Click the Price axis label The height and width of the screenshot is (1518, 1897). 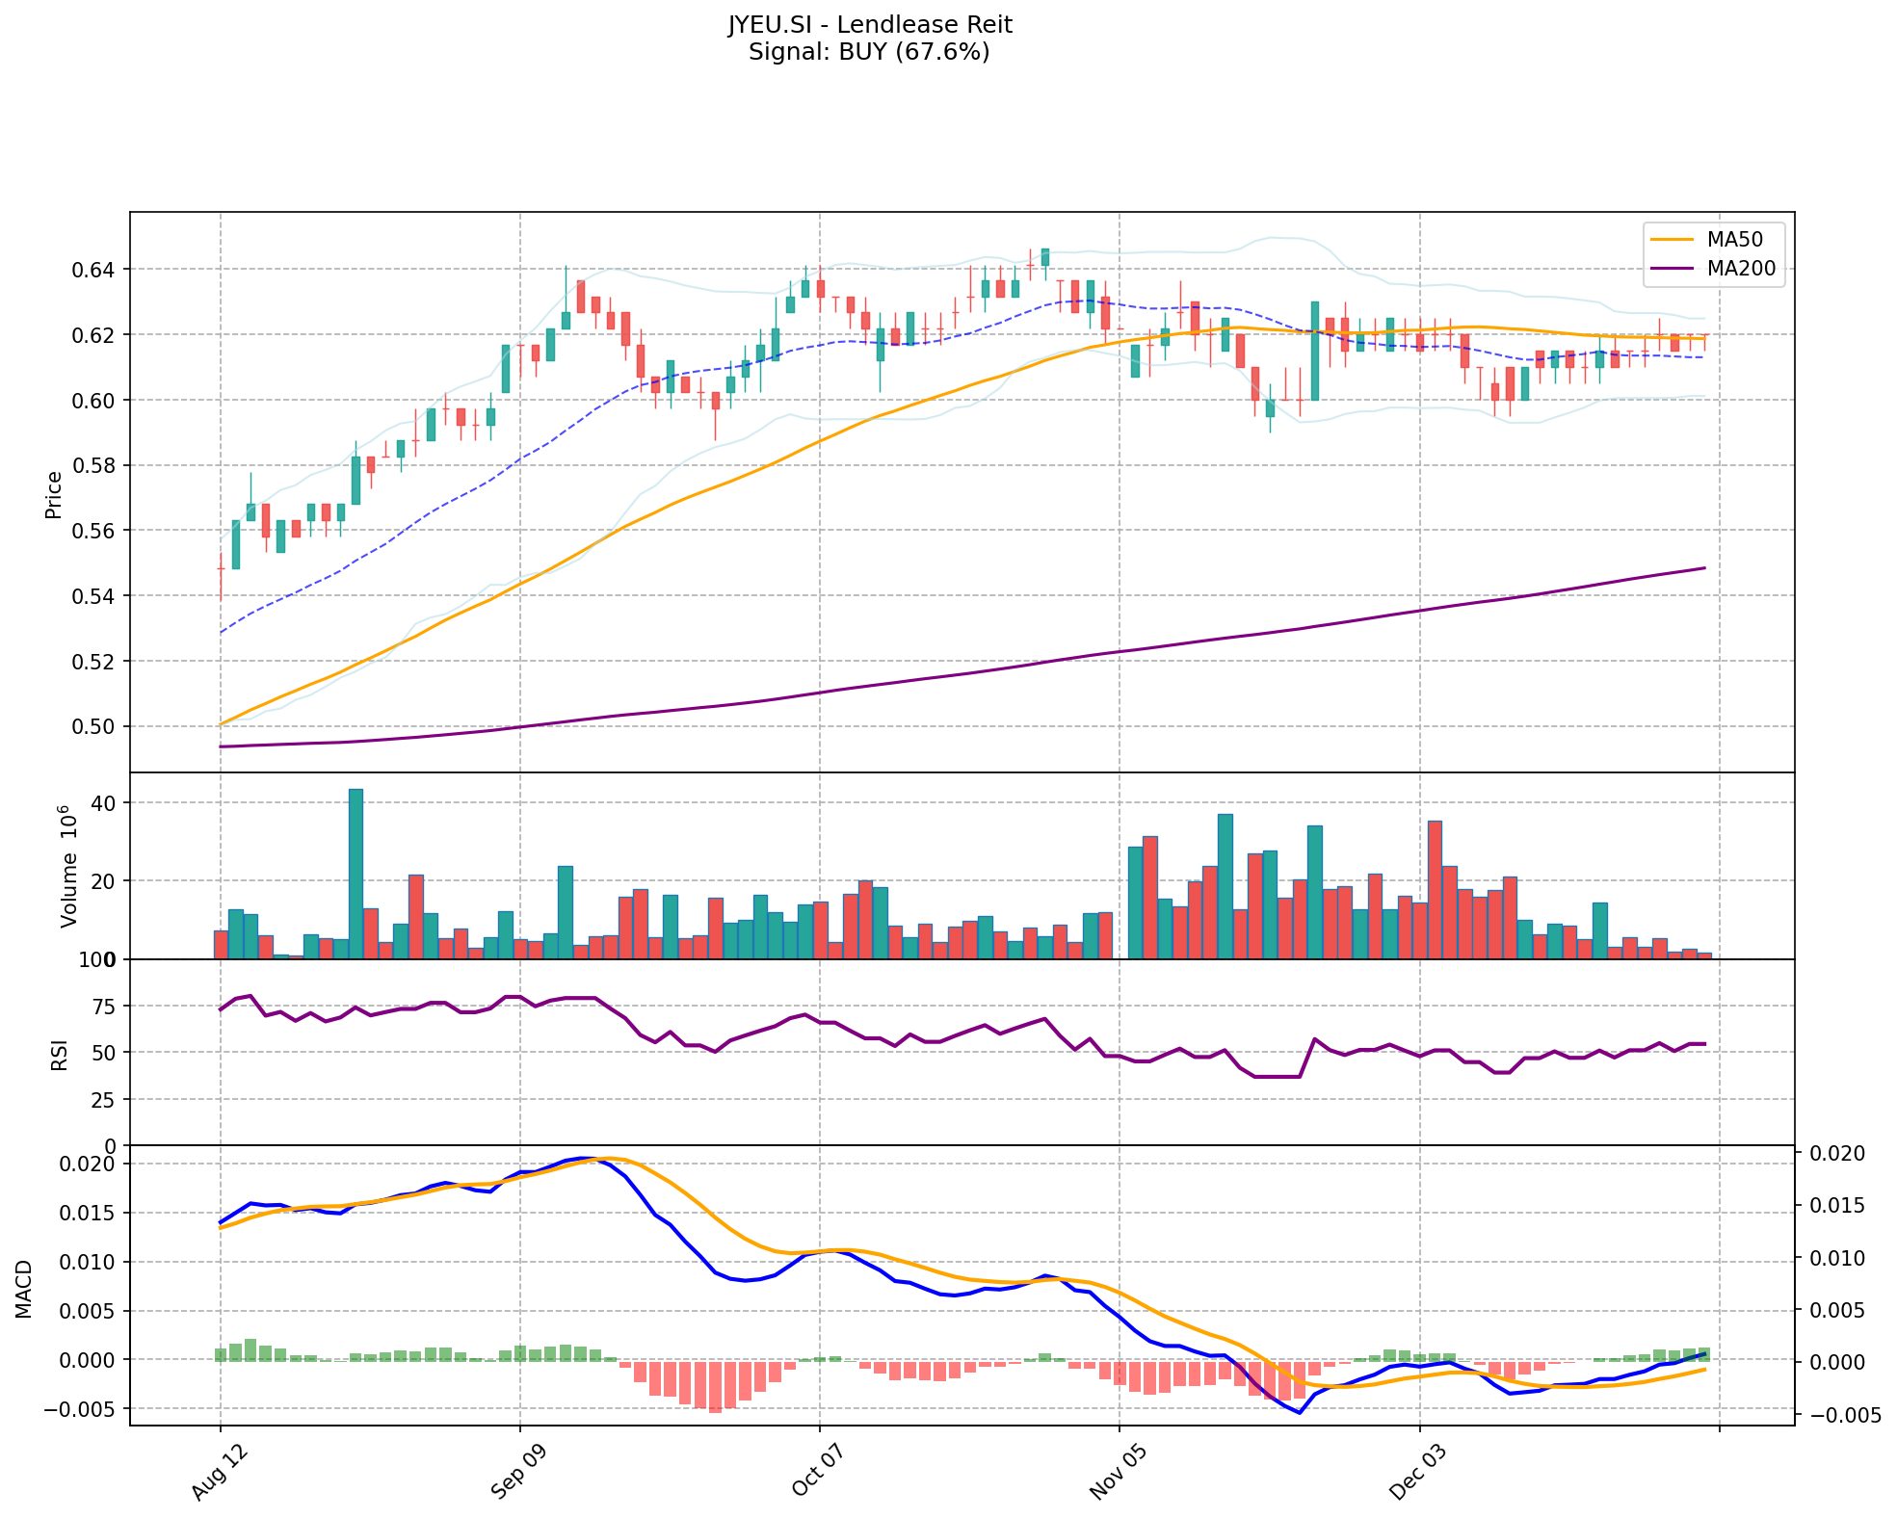pos(54,494)
